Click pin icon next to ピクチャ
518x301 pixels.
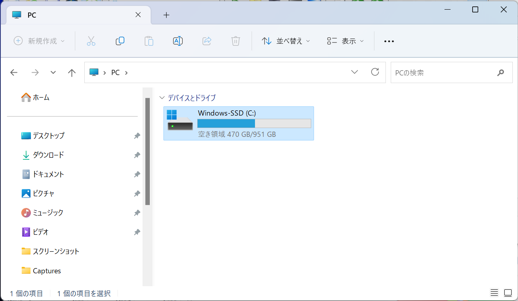point(137,194)
